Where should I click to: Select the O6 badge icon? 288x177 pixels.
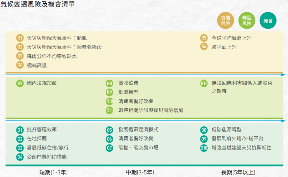110,139
